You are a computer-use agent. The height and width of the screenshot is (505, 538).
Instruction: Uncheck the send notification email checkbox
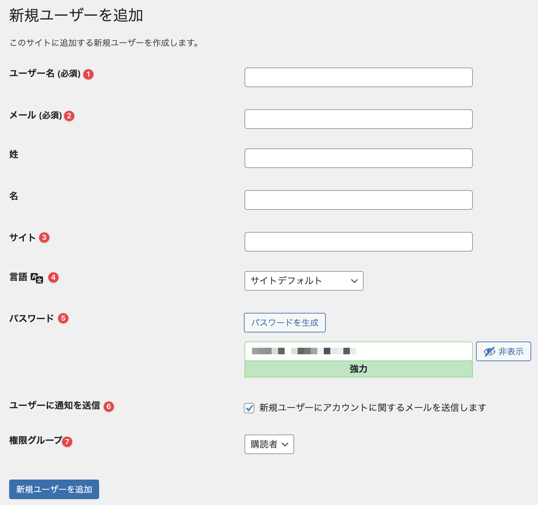point(249,408)
